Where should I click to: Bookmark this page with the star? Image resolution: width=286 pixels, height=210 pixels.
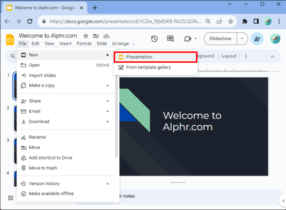231,21
